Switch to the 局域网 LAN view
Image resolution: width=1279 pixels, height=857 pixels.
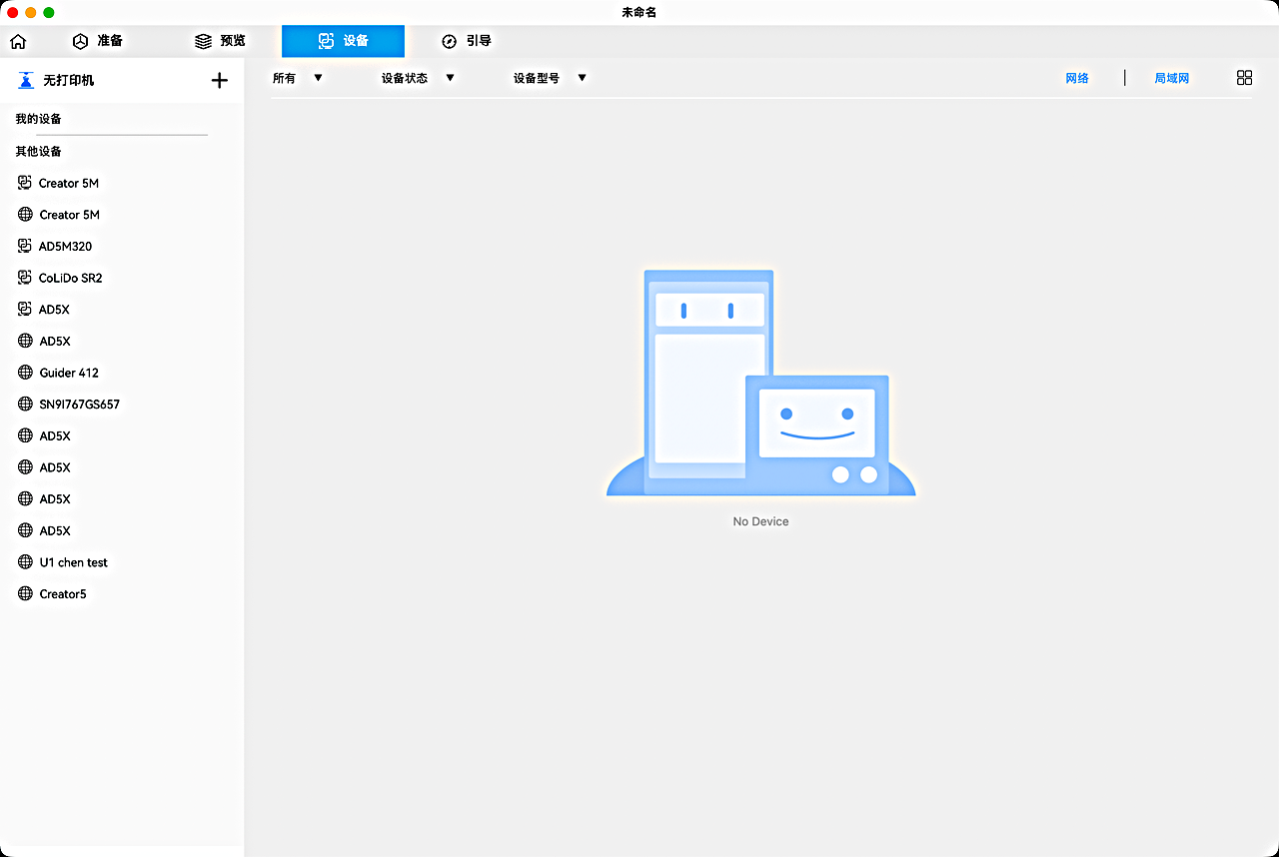[x=1172, y=78]
